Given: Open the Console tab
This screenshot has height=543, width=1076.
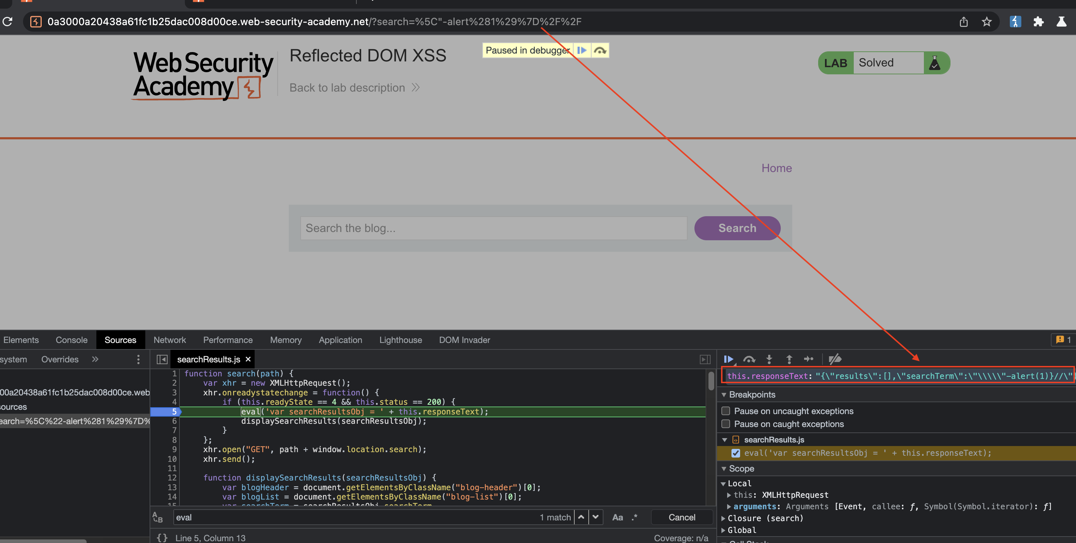Looking at the screenshot, I should (x=72, y=340).
